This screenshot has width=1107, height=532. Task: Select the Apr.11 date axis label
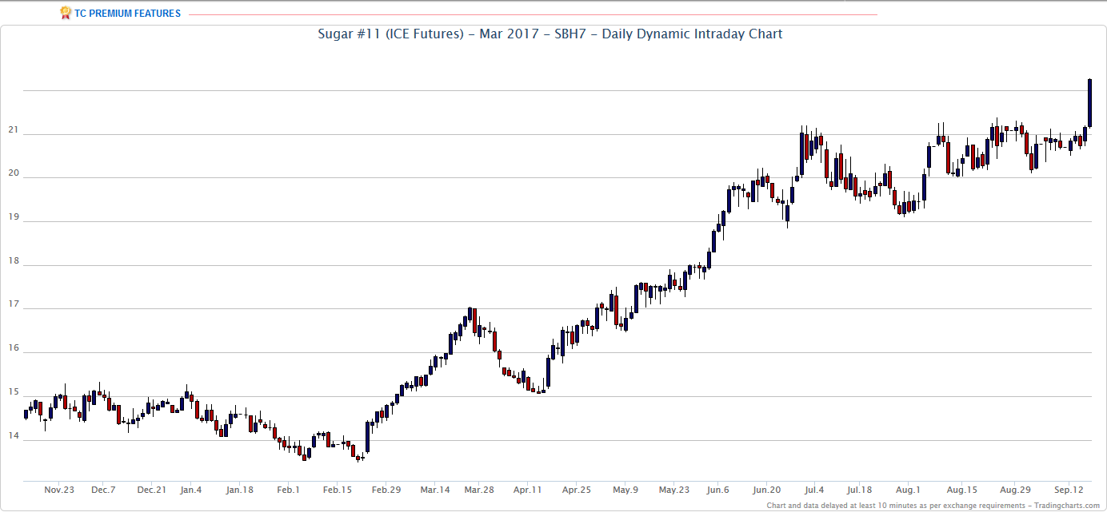(x=528, y=490)
